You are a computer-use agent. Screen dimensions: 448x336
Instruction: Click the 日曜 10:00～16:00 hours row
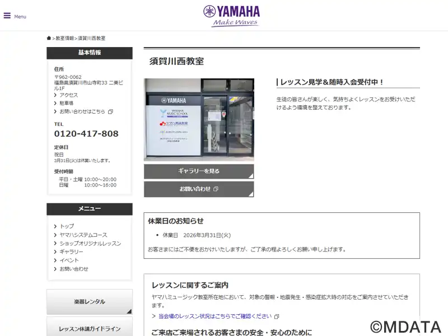pyautogui.click(x=88, y=185)
